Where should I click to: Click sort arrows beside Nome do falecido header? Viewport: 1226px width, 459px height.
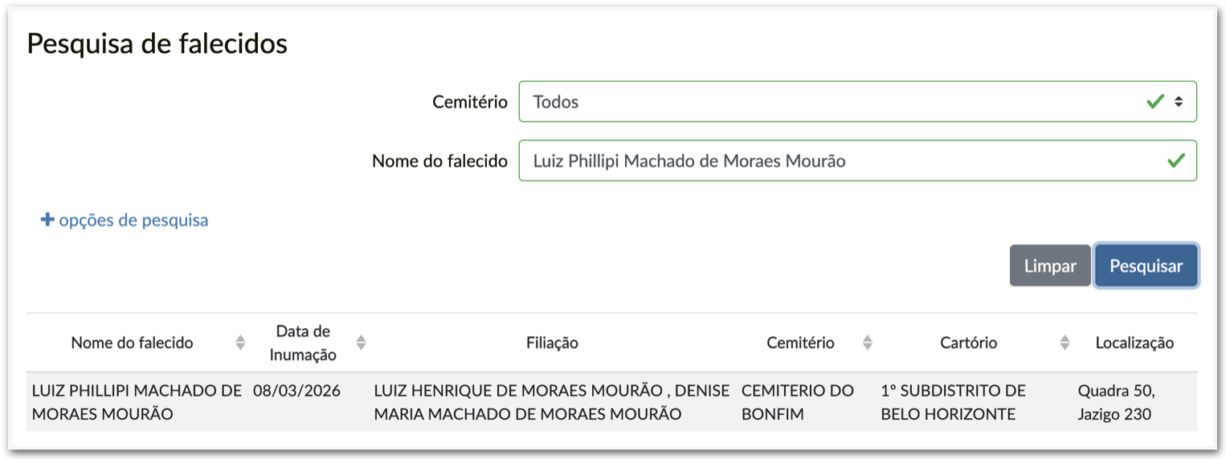click(240, 343)
